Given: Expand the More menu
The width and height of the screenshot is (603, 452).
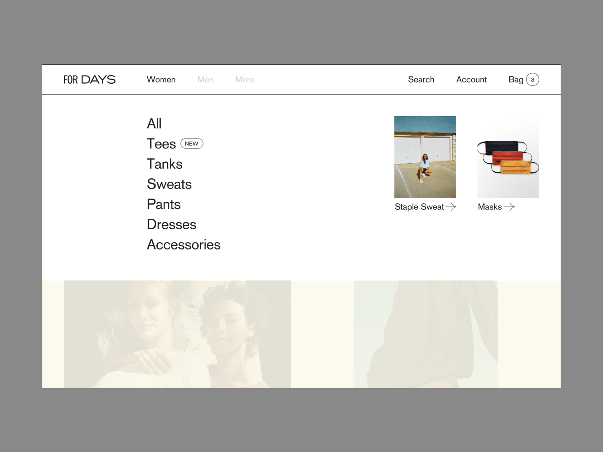Looking at the screenshot, I should (x=244, y=79).
